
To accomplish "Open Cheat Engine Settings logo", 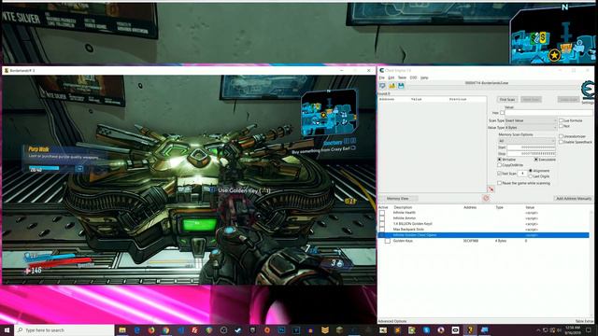I will (x=588, y=91).
